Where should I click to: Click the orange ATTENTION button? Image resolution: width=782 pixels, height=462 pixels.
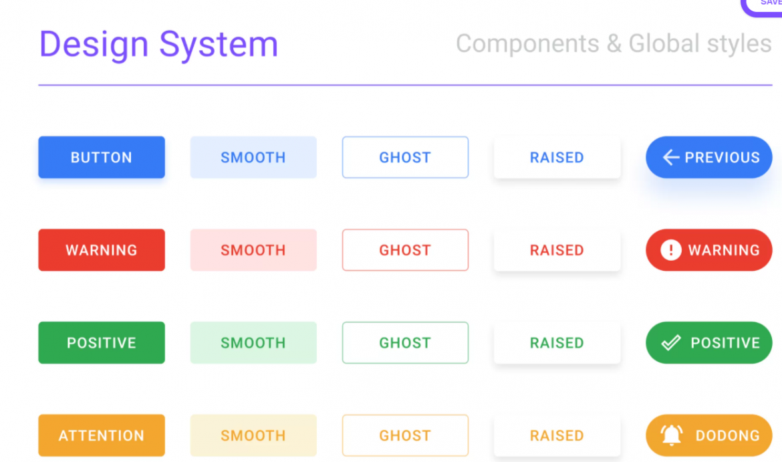(101, 435)
